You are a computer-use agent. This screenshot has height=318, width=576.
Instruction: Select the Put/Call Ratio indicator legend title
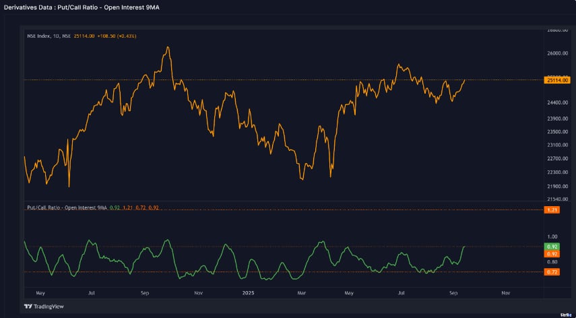tap(67, 208)
